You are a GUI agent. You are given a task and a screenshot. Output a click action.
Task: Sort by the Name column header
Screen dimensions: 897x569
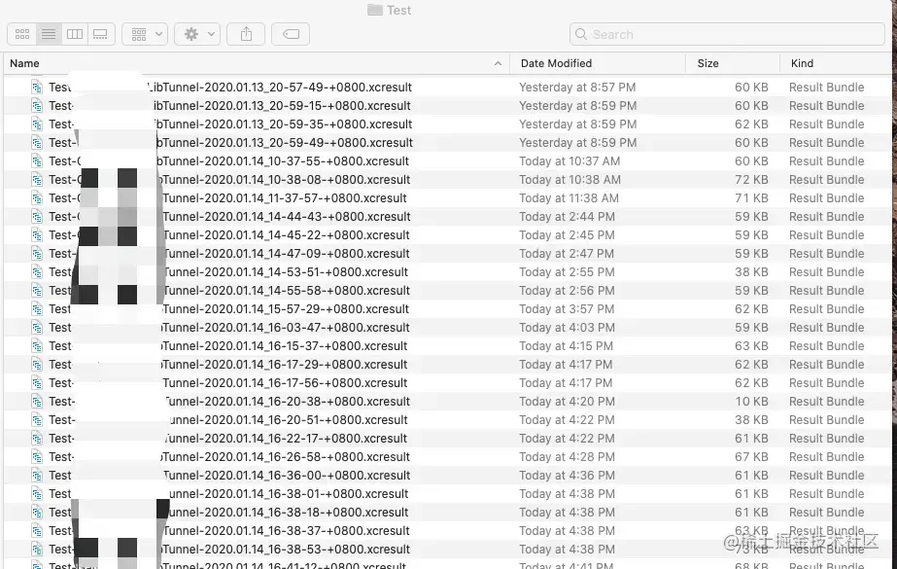[x=24, y=63]
